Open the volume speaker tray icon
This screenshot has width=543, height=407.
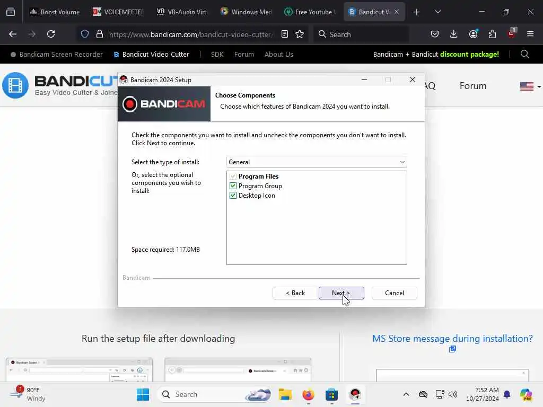pyautogui.click(x=453, y=394)
